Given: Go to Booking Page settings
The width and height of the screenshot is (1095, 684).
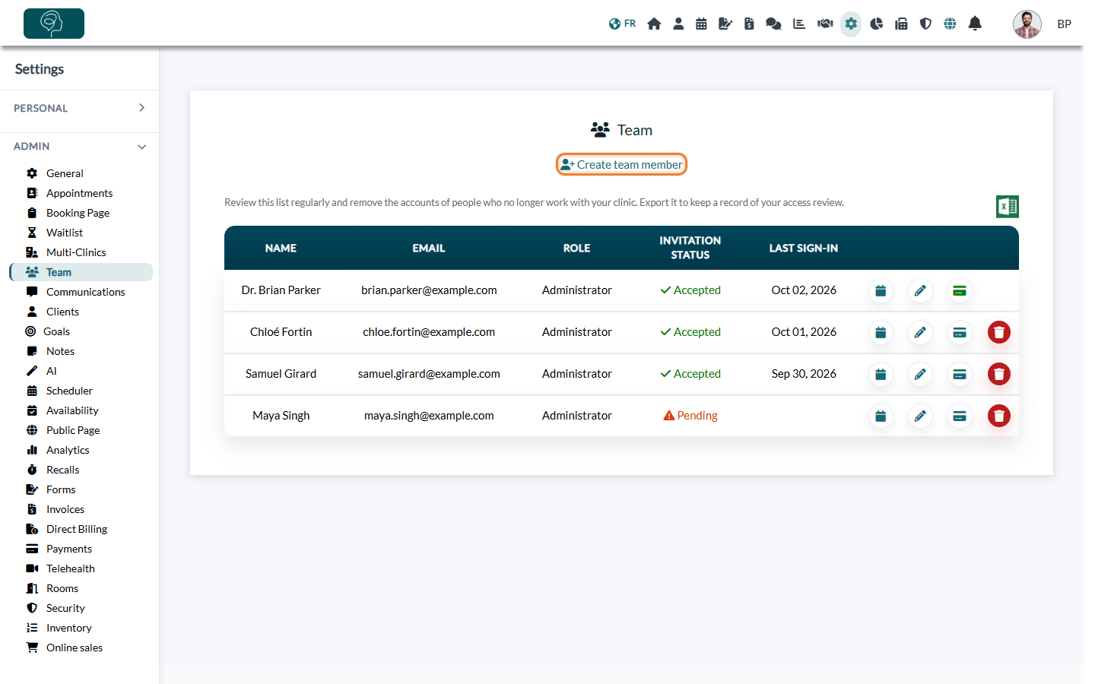Looking at the screenshot, I should point(78,213).
